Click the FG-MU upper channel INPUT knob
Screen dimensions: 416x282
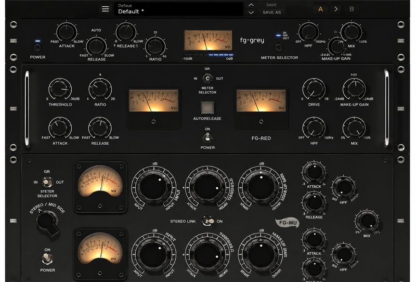(x=154, y=187)
